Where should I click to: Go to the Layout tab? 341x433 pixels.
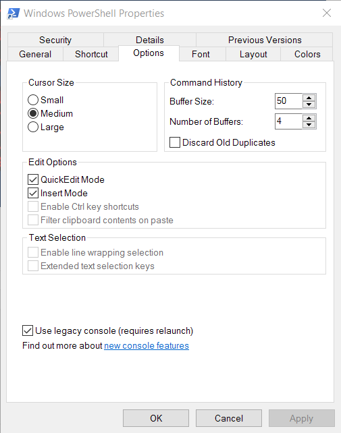click(253, 54)
